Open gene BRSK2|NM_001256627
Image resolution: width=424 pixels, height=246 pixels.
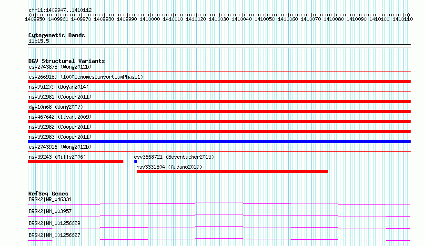pyautogui.click(x=54, y=235)
